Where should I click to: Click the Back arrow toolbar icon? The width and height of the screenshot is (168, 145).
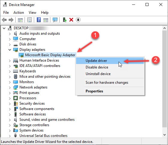(x=4, y=20)
